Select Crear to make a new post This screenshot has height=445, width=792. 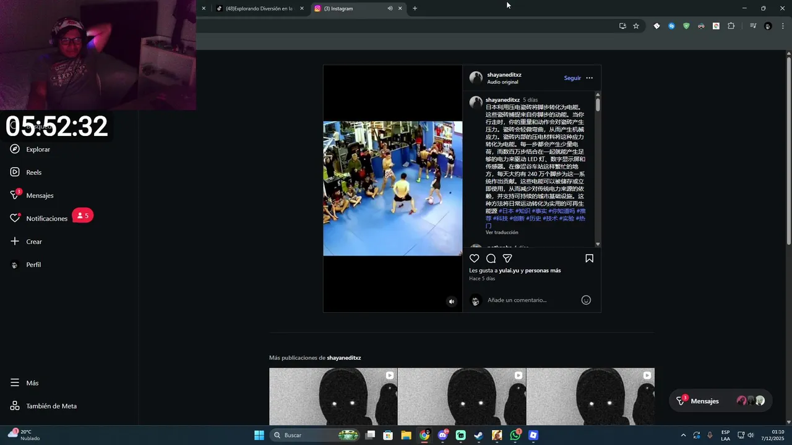pyautogui.click(x=26, y=242)
